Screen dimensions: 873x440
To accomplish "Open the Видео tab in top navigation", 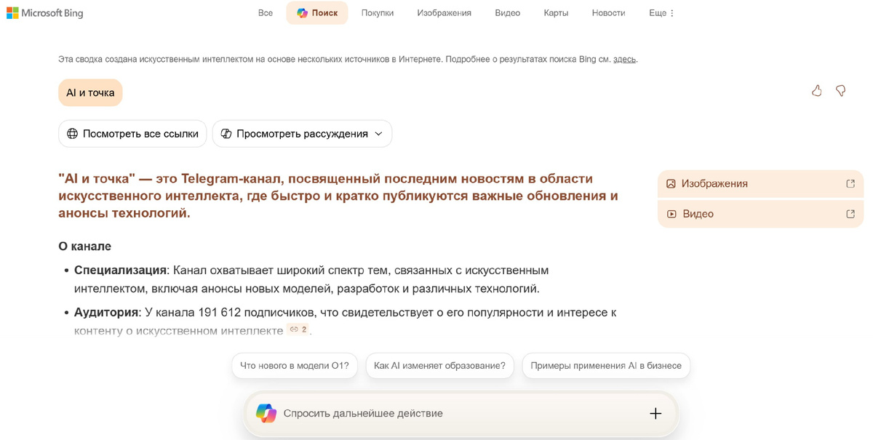I will pyautogui.click(x=507, y=13).
